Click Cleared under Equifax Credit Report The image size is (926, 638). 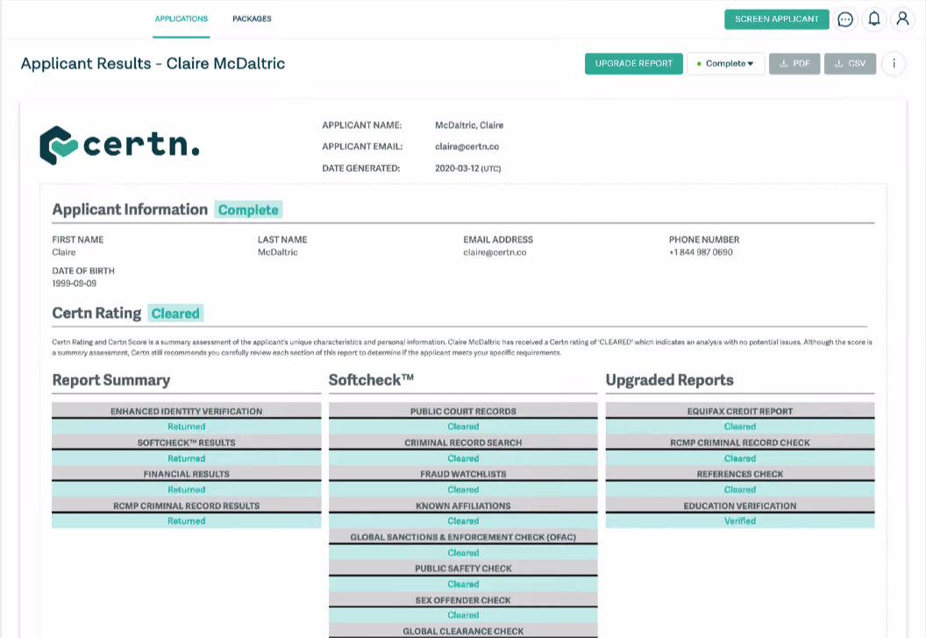pyautogui.click(x=740, y=427)
